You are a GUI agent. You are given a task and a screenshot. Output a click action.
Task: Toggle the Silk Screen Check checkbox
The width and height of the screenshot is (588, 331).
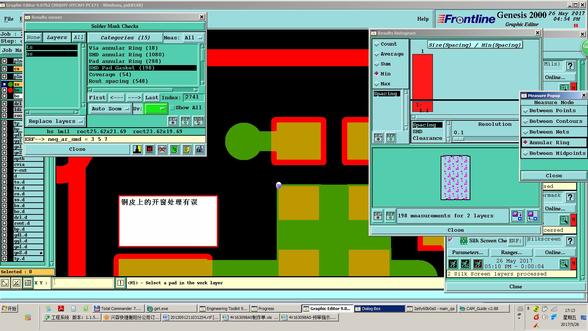tap(451, 240)
